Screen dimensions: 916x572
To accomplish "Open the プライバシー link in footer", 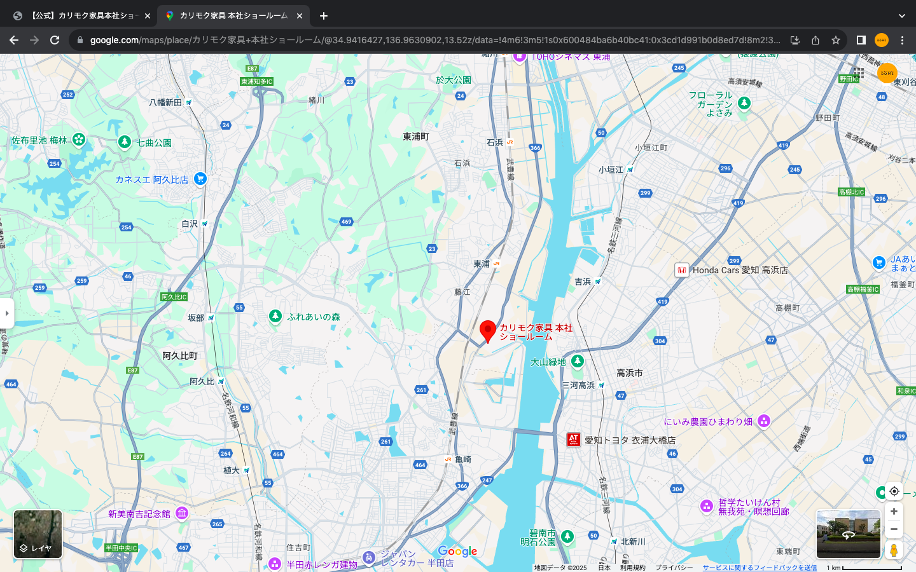I will click(x=674, y=568).
